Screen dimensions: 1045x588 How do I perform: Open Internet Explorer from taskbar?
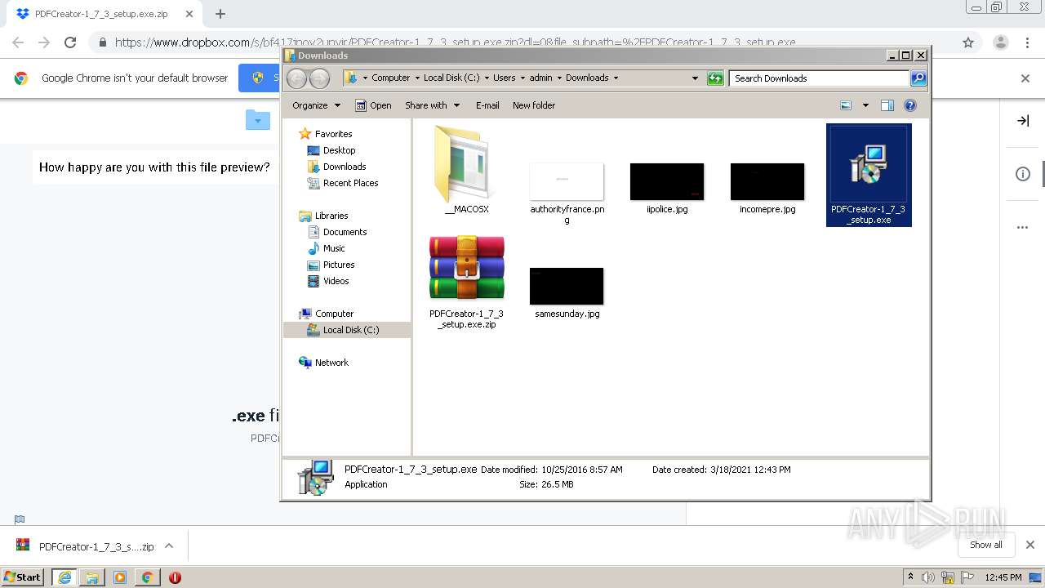pyautogui.click(x=64, y=577)
